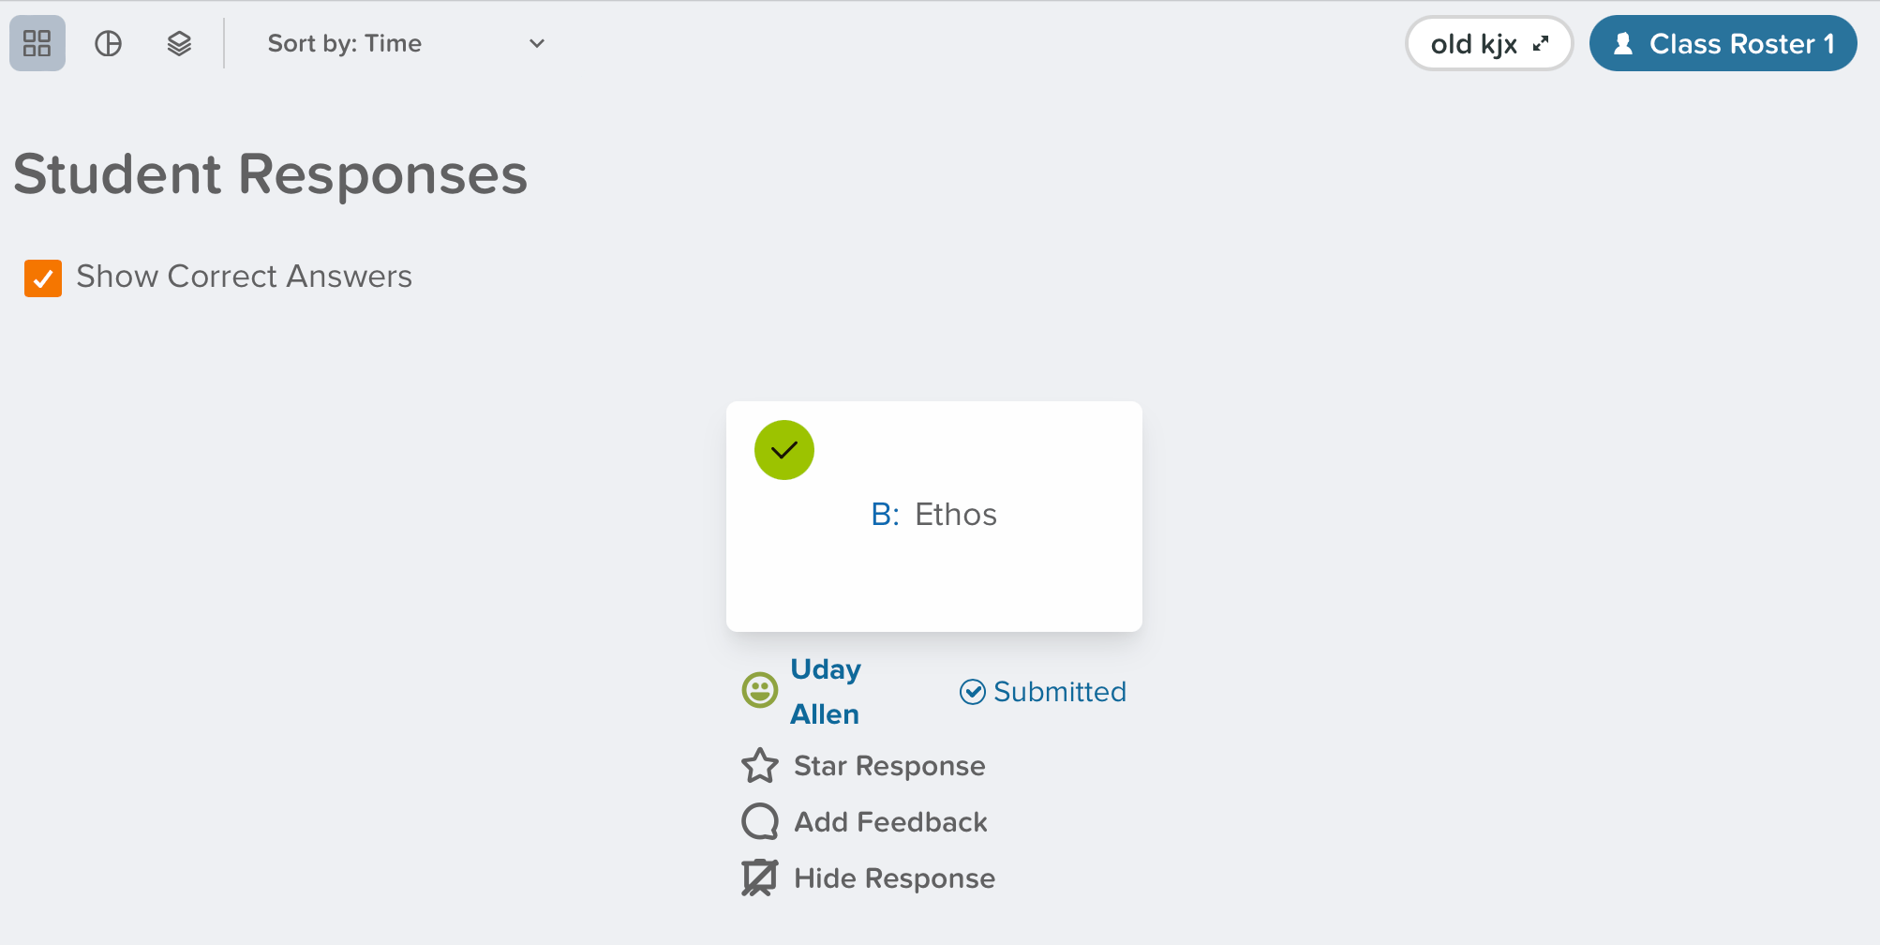
Task: Select the stacked layers view icon
Action: (179, 43)
